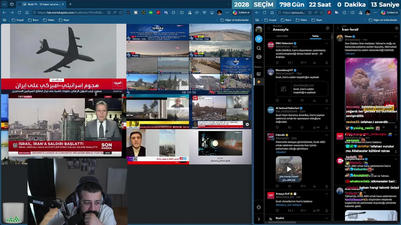
Task: Open new tab in left browser
Action: coord(70,4)
